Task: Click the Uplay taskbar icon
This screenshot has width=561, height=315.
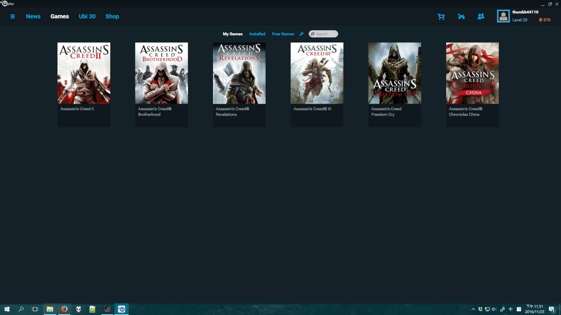Action: pyautogui.click(x=121, y=309)
